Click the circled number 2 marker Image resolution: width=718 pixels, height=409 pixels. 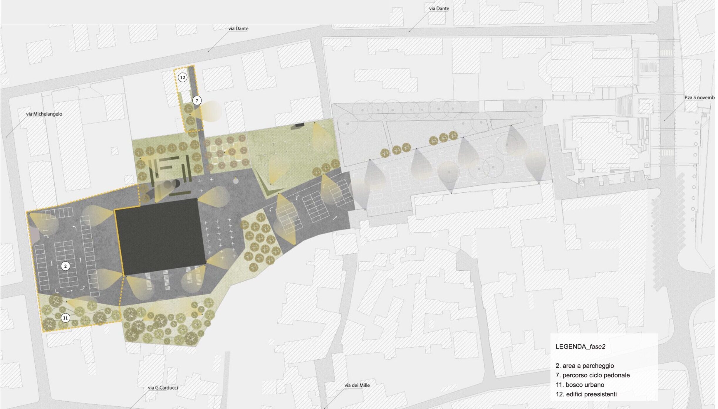click(65, 266)
